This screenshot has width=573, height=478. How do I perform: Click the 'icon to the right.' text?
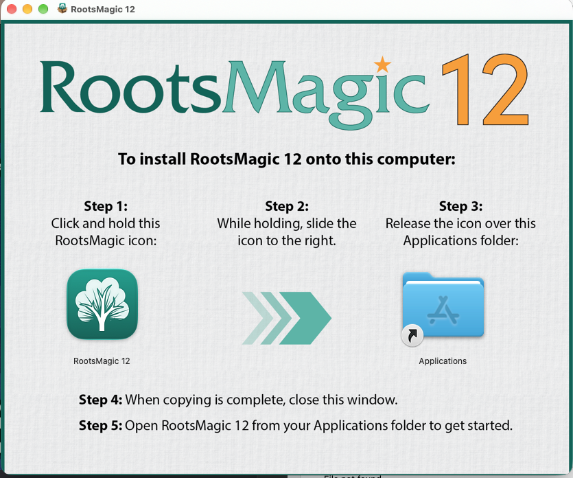287,240
